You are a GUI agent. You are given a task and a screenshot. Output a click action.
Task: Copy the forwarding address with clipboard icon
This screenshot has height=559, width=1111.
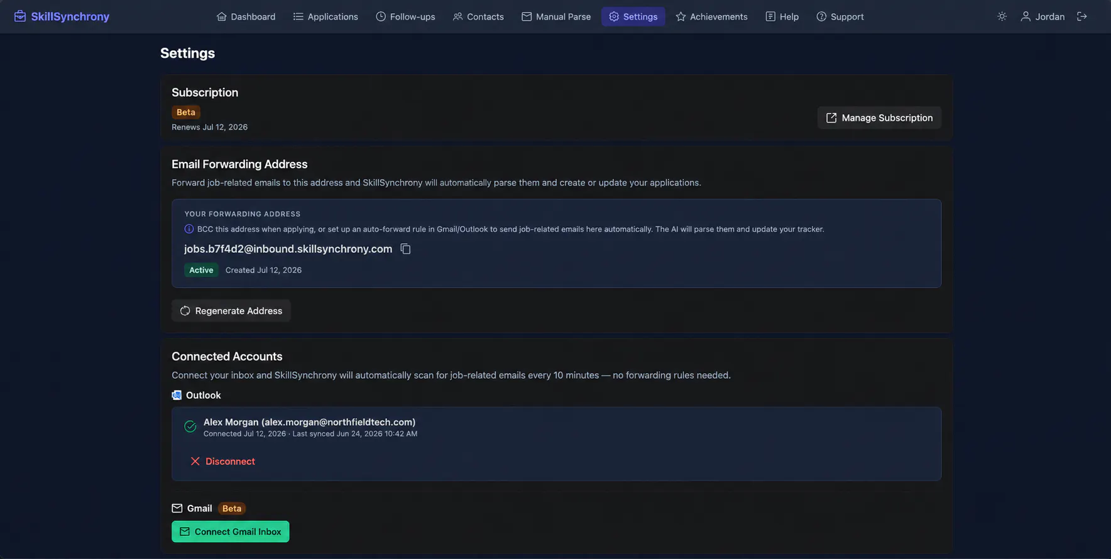(x=405, y=249)
